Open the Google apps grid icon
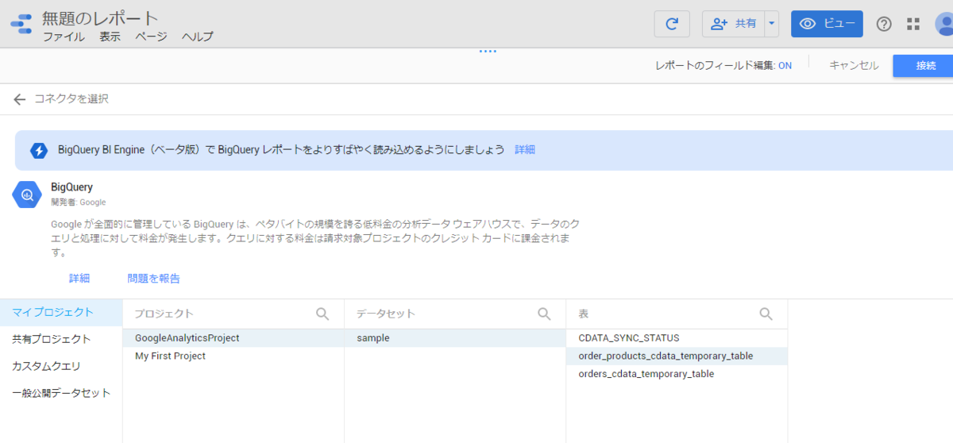Image resolution: width=953 pixels, height=443 pixels. click(913, 24)
